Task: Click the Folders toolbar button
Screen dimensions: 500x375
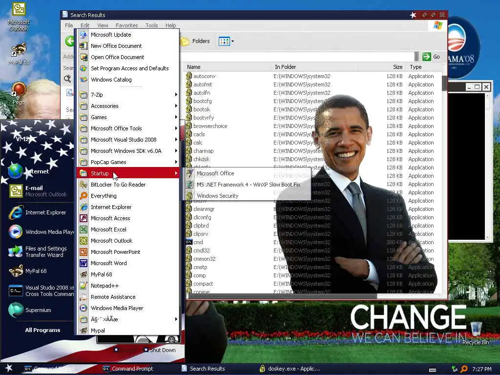Action: (x=195, y=41)
